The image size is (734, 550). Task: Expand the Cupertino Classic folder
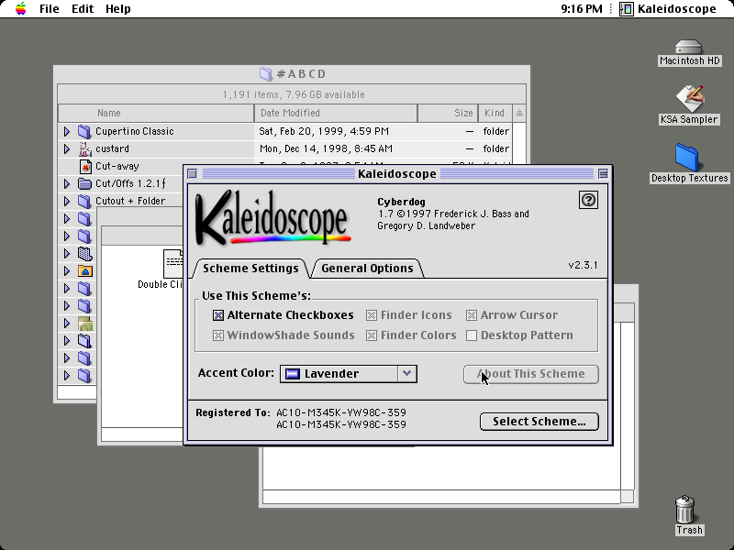(67, 131)
